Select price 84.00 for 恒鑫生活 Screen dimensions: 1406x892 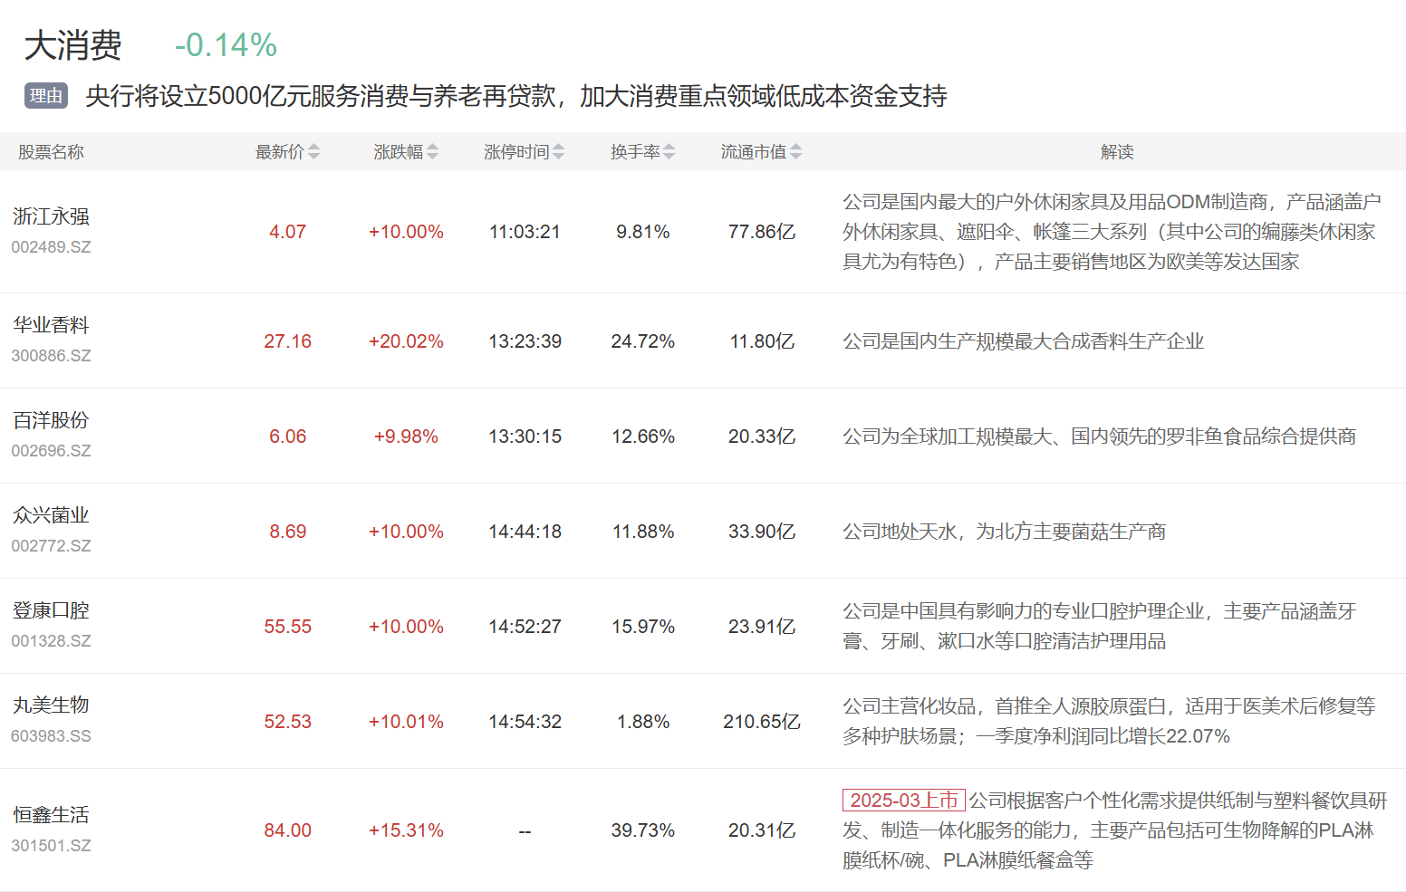click(x=287, y=830)
